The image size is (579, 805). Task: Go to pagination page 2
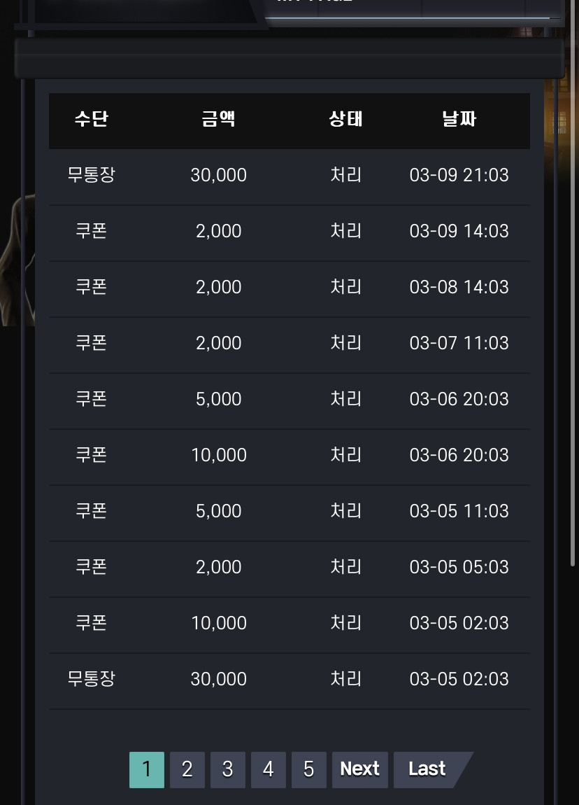click(x=187, y=769)
